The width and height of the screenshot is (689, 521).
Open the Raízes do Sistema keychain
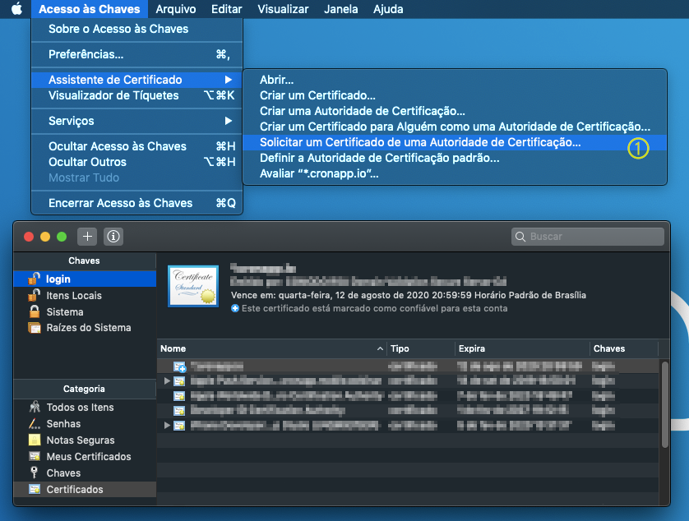(x=86, y=328)
